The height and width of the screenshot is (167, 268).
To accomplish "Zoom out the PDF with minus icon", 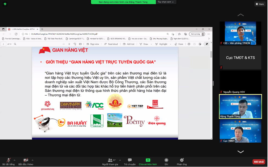I will tap(64, 44).
